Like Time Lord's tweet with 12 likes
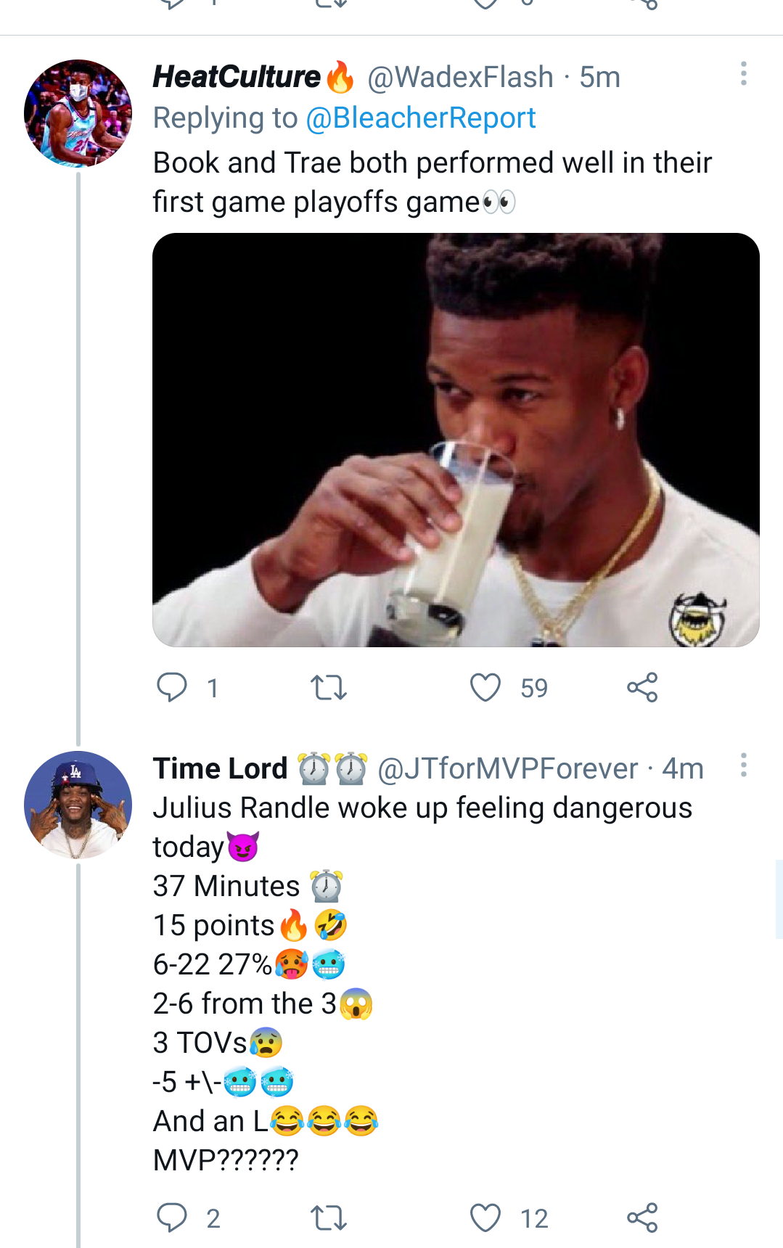783x1248 pixels. (485, 1218)
